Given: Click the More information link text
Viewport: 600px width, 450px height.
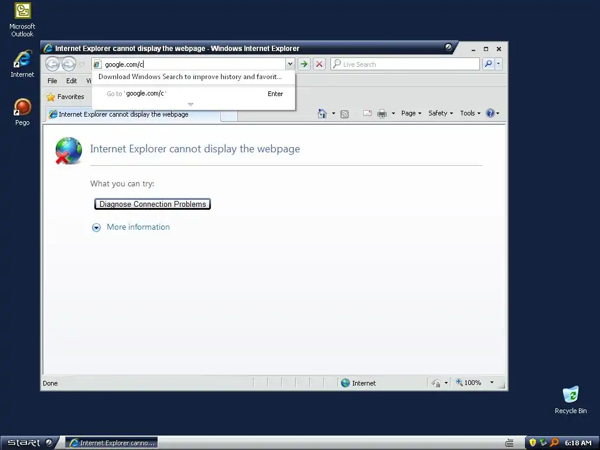Looking at the screenshot, I should tap(138, 227).
